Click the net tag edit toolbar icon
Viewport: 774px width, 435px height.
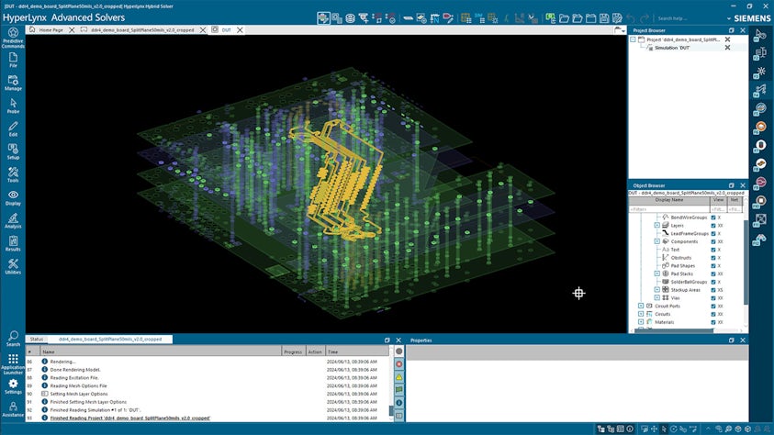tap(448, 18)
